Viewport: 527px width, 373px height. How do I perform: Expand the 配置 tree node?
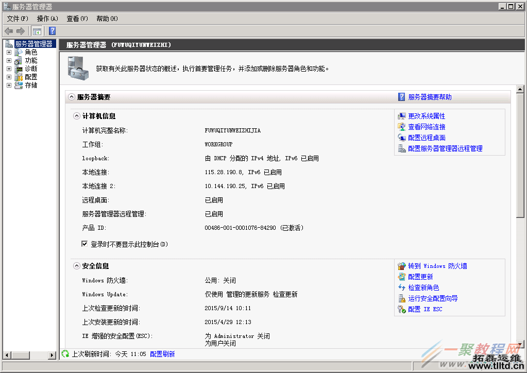pyautogui.click(x=9, y=77)
